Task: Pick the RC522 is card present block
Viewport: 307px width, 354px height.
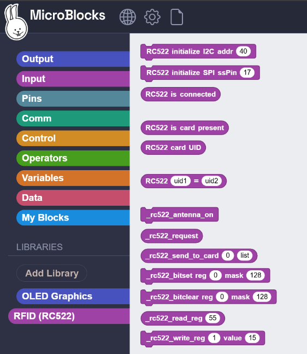Action: click(185, 128)
